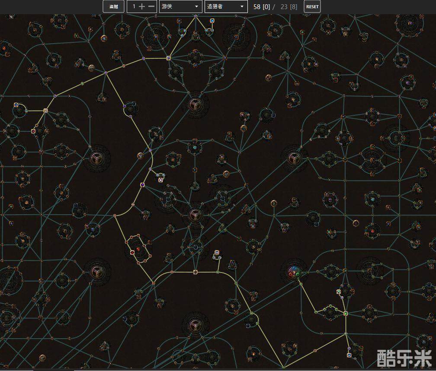Click the number field showing 1
This screenshot has width=436, height=371.
click(134, 6)
